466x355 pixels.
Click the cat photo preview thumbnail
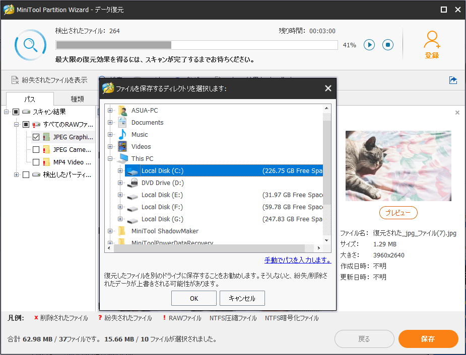pos(398,166)
